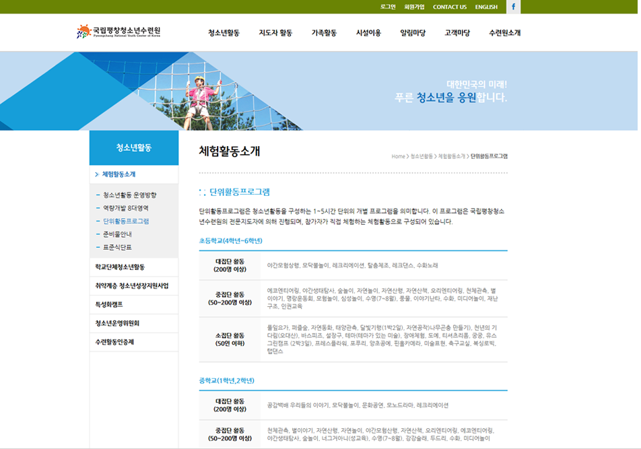641x449 pixels.
Task: Open 청소년활동 운영방향 in the sidebar
Action: point(129,195)
